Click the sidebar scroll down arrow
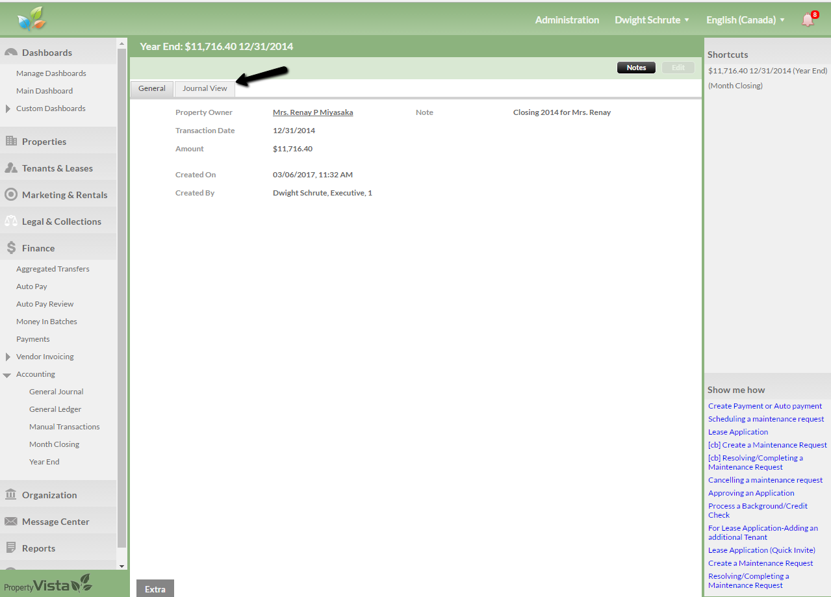This screenshot has height=597, width=831. [x=122, y=566]
